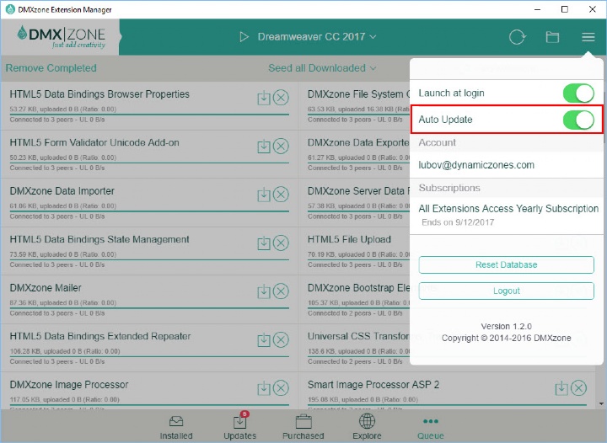The image size is (607, 443).
Task: Remove Smart Image Processor ASP 2 item
Action: pyautogui.click(x=578, y=388)
